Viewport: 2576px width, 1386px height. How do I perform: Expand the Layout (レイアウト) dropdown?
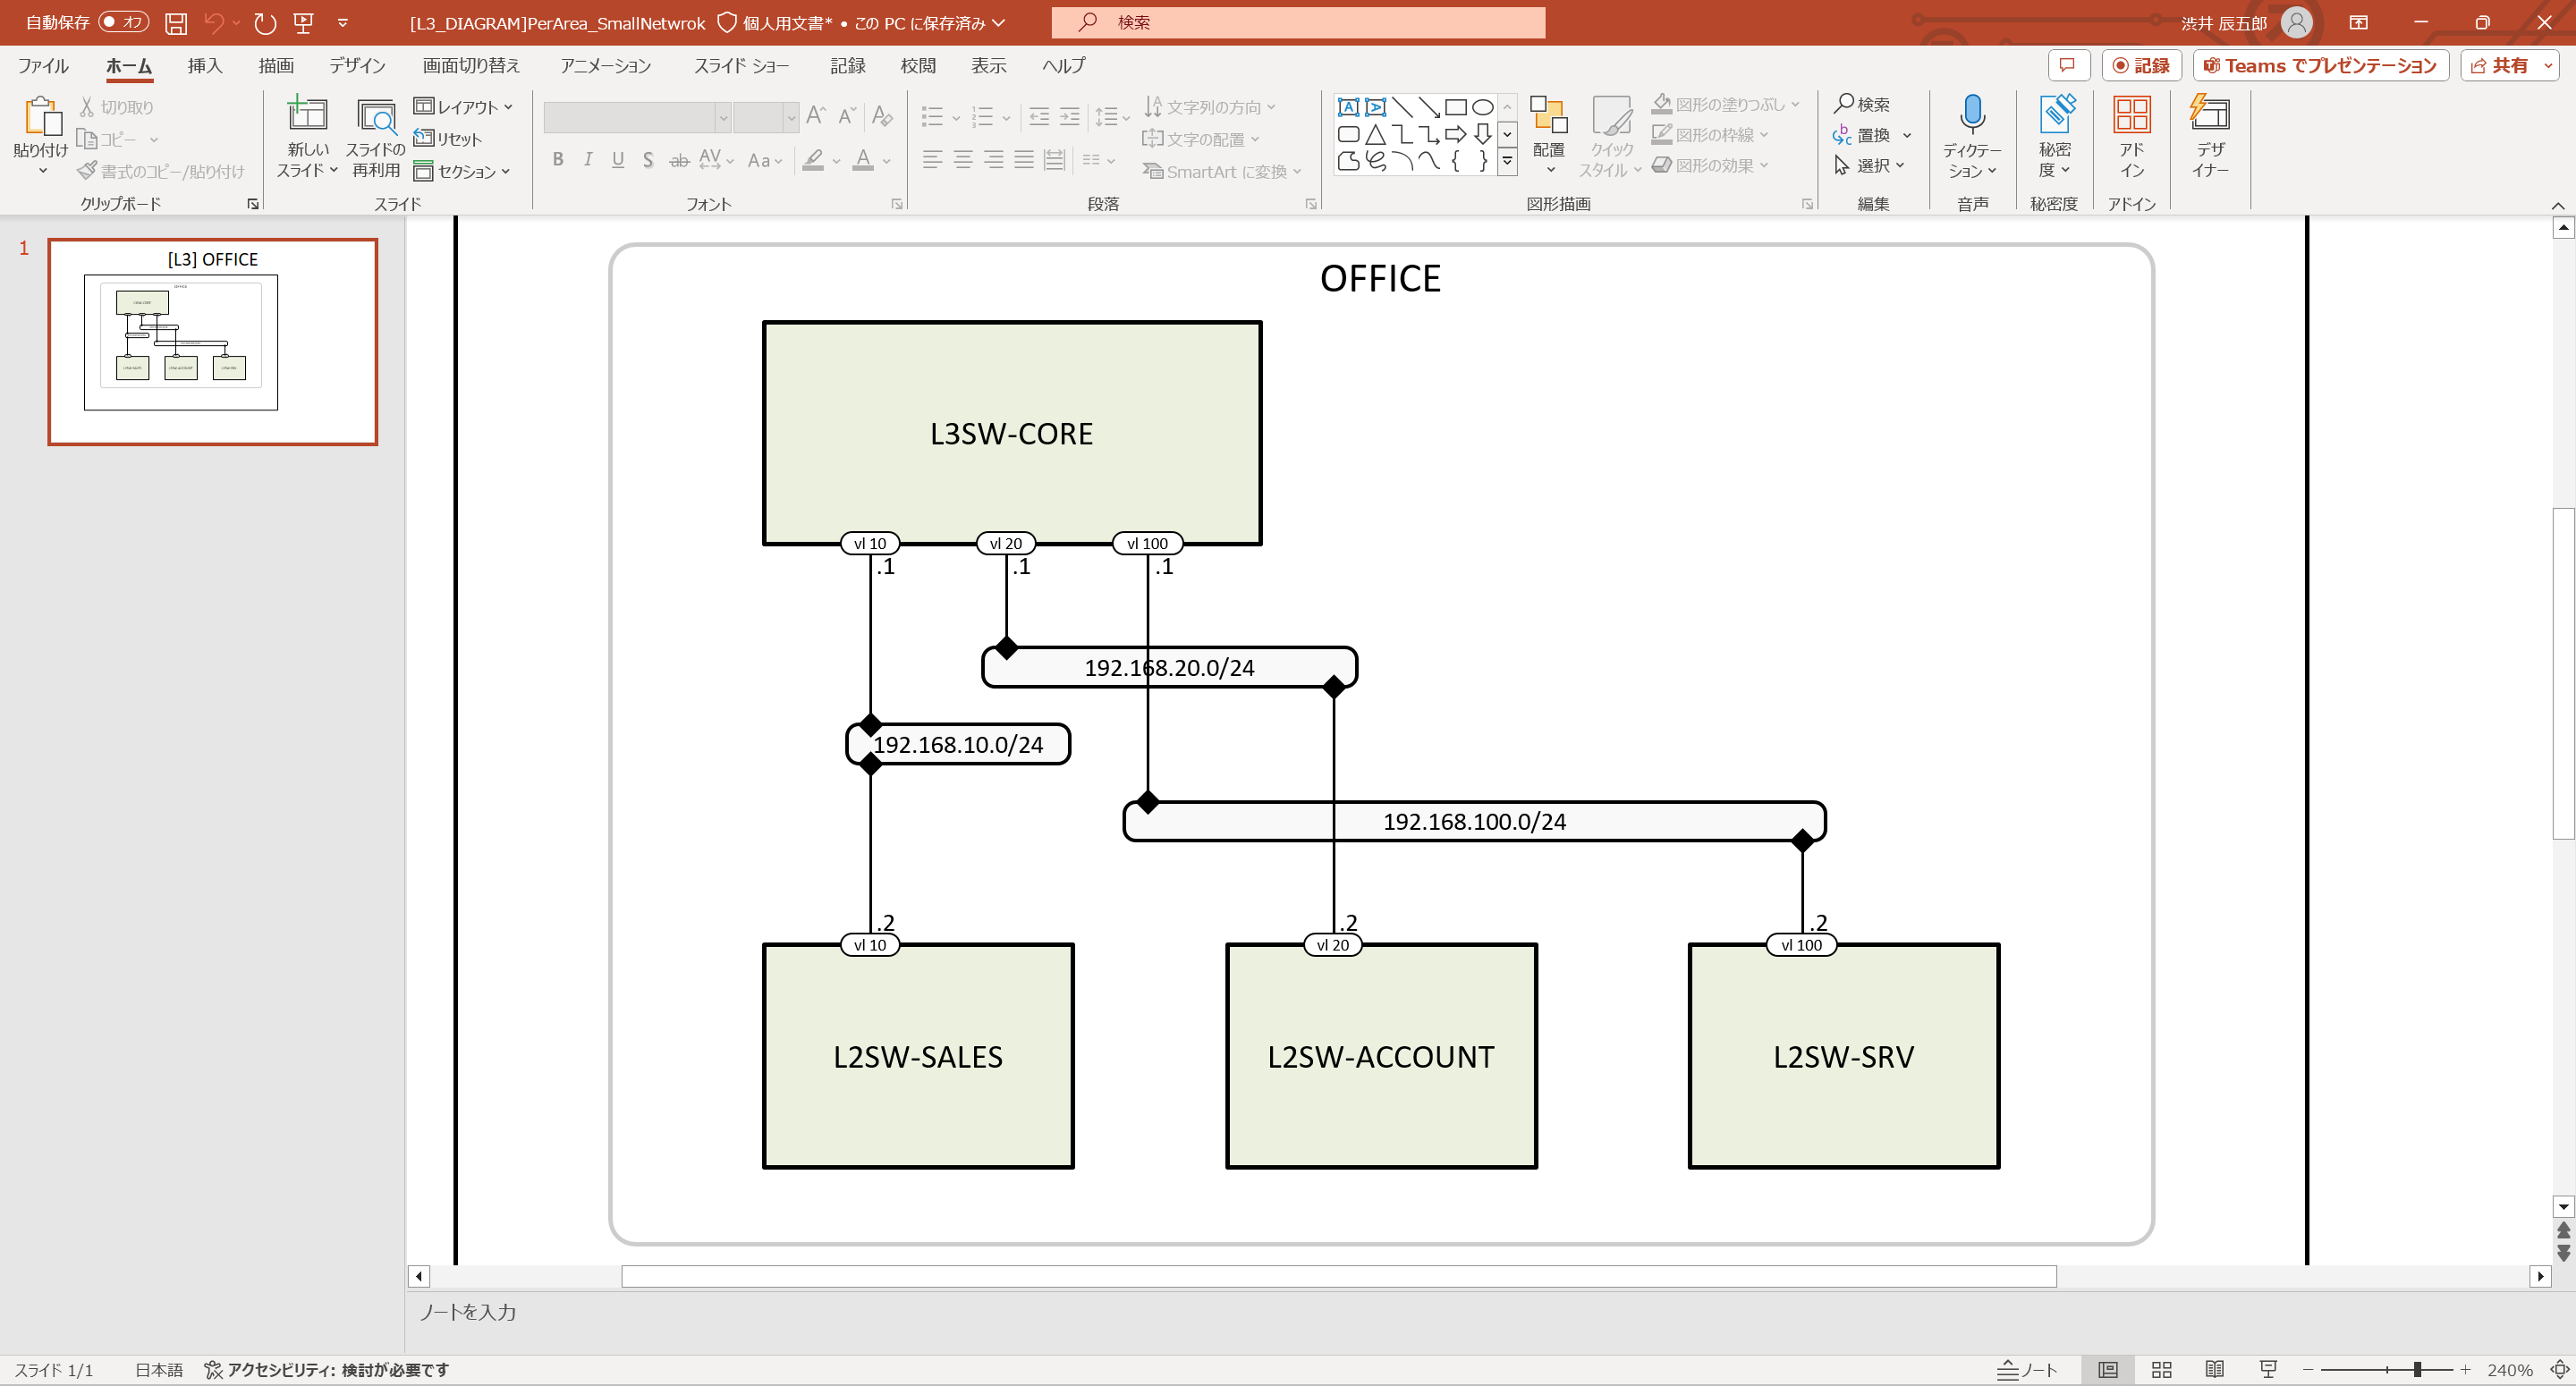[463, 106]
